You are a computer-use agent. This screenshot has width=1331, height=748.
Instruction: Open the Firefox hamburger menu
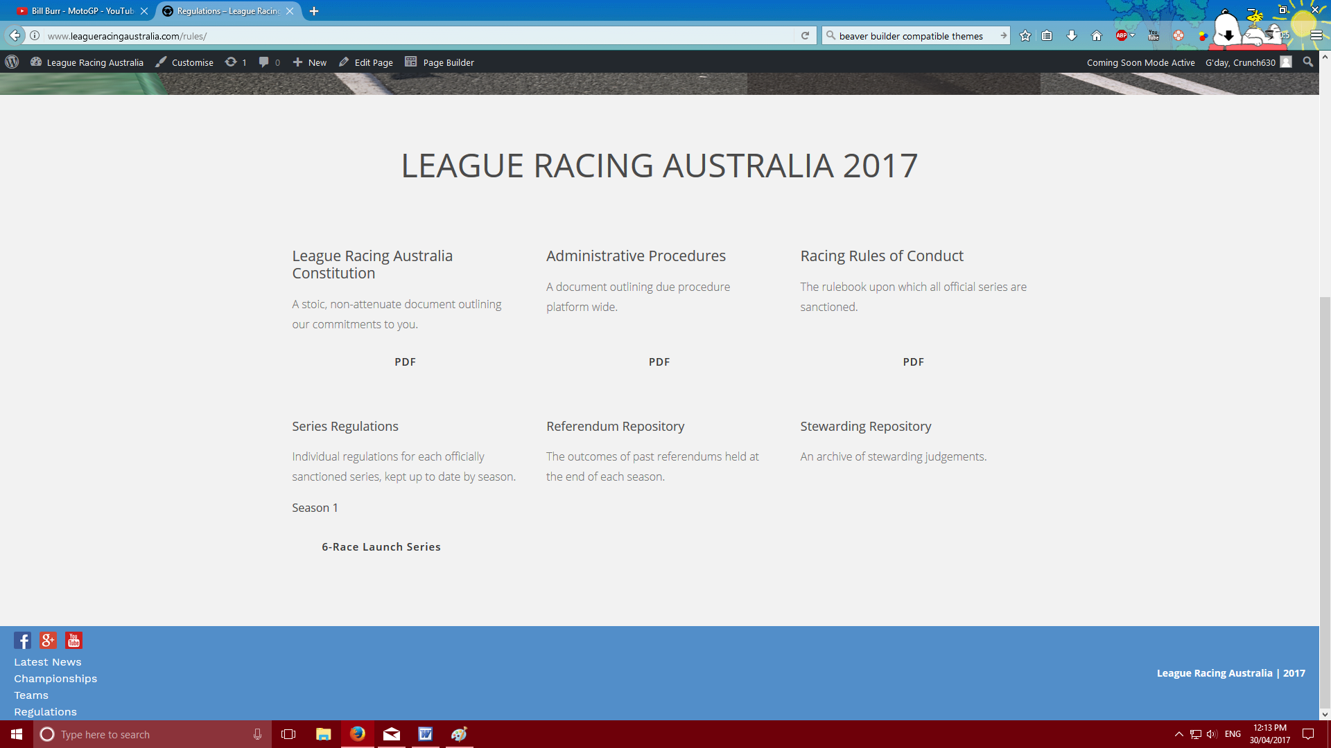pyautogui.click(x=1316, y=36)
